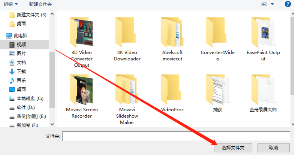The height and width of the screenshot is (155, 294).
Task: Click the 捕获 folder name text
Action: [x=218, y=110]
